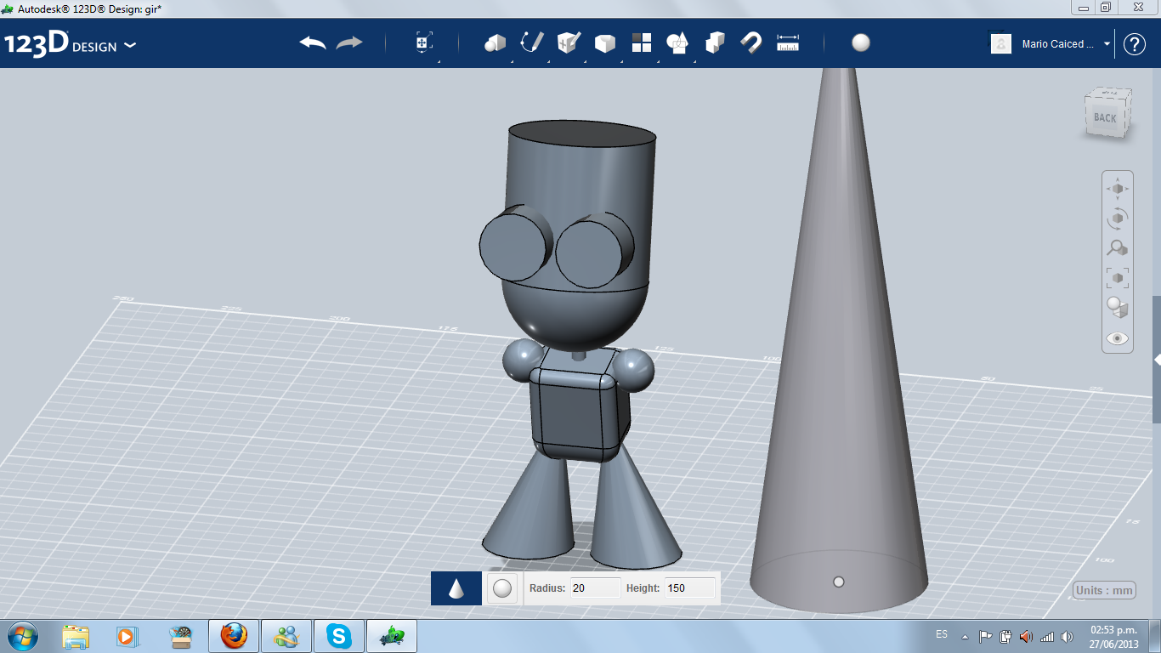Screen dimensions: 1161x653
Task: Open Skype from the taskbar
Action: click(339, 636)
